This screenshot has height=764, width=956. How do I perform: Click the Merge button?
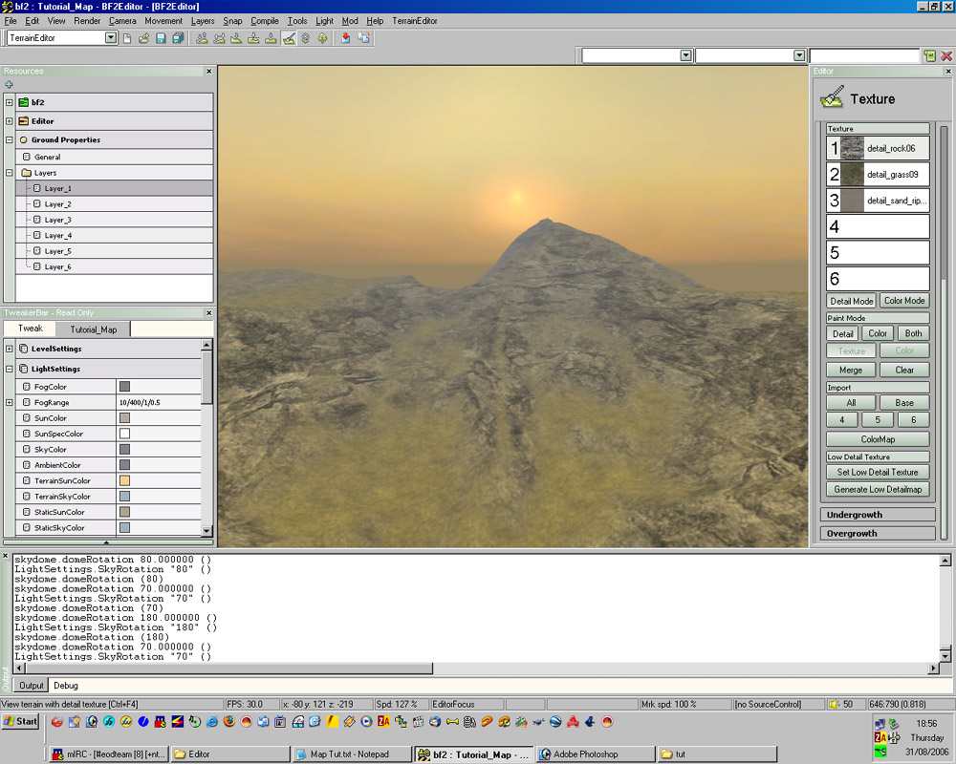tap(851, 370)
